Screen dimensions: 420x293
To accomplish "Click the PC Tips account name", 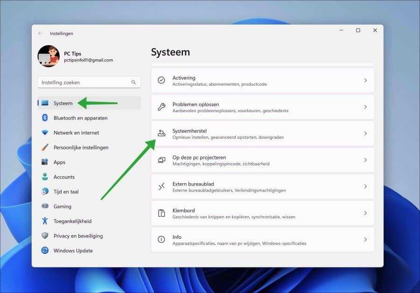I will (x=72, y=54).
